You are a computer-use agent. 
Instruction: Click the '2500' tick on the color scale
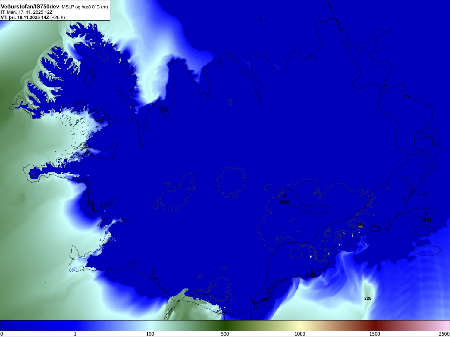[x=444, y=334]
